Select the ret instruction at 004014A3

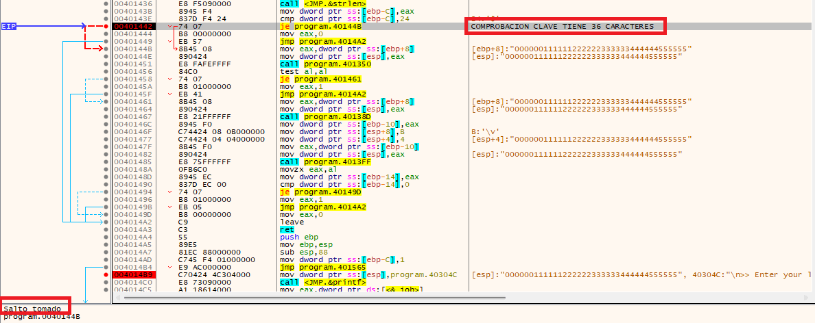click(x=287, y=229)
